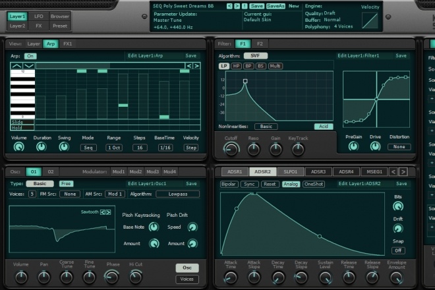Viewport: 435px width, 290px height.
Task: Click the SaveAs button in header
Action: [275, 6]
